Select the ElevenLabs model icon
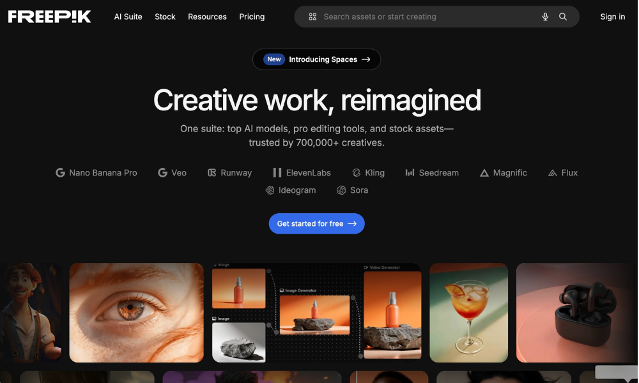The image size is (639, 383). pyautogui.click(x=277, y=173)
